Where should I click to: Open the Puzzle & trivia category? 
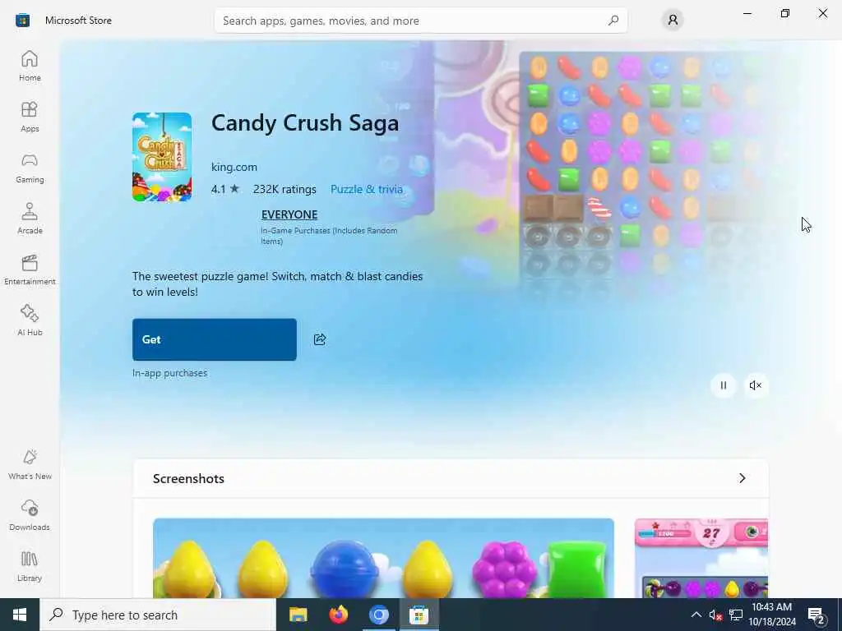(367, 189)
